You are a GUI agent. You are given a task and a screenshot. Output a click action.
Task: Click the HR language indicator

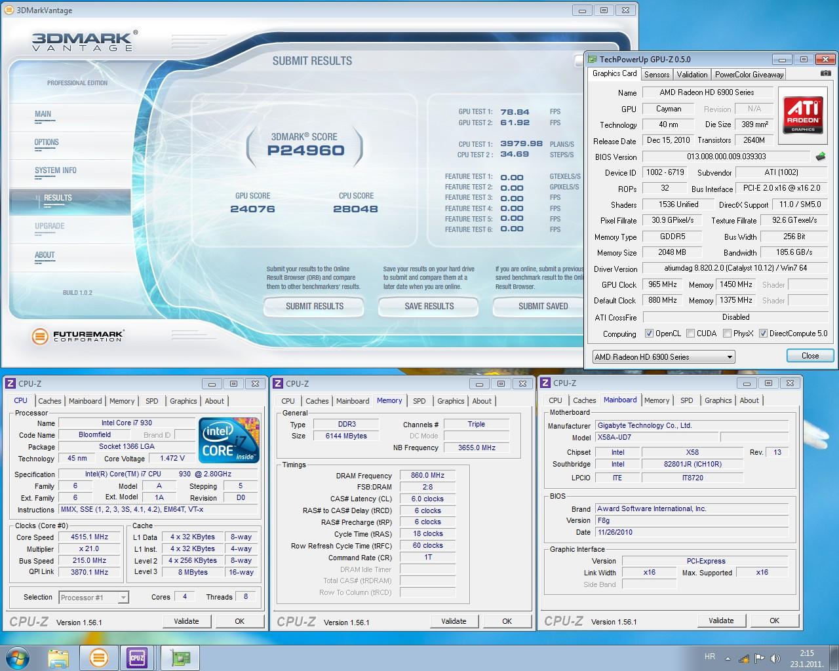coord(709,657)
